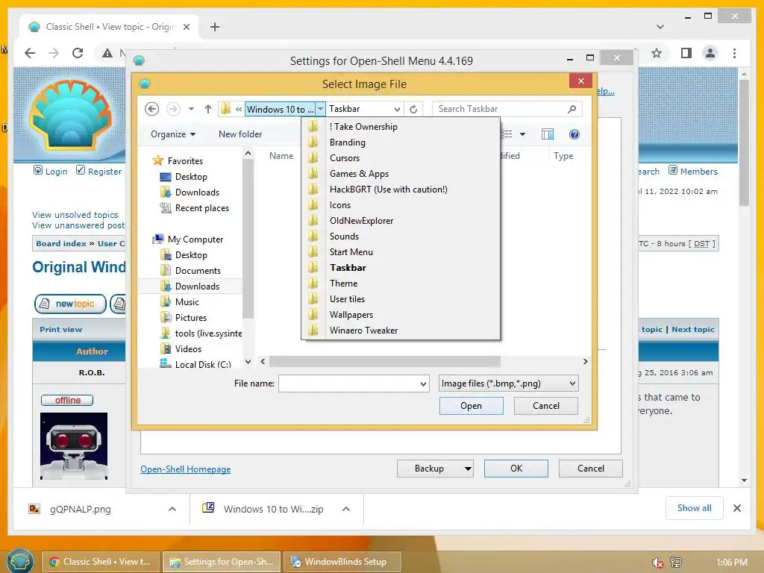This screenshot has height=573, width=764.
Task: Expand the address bar previous locations chevron
Action: [x=397, y=109]
